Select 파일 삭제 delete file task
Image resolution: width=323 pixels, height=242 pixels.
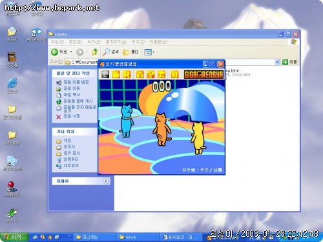click(x=68, y=116)
